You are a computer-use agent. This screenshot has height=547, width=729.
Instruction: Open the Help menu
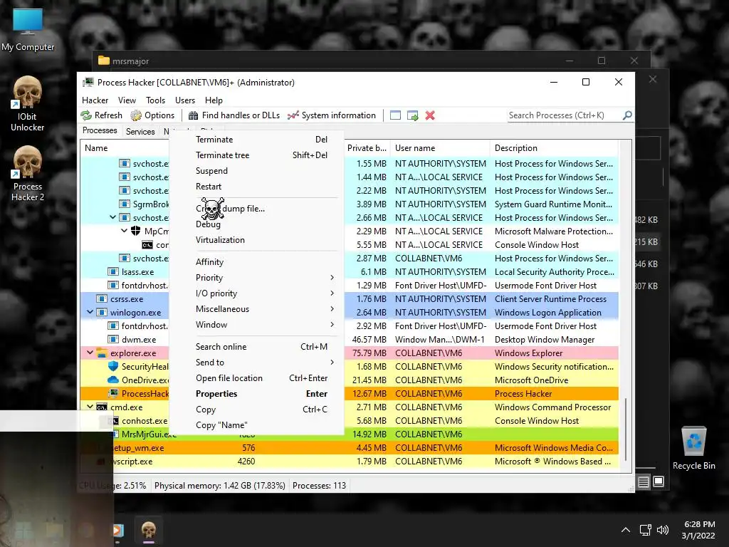click(x=214, y=100)
